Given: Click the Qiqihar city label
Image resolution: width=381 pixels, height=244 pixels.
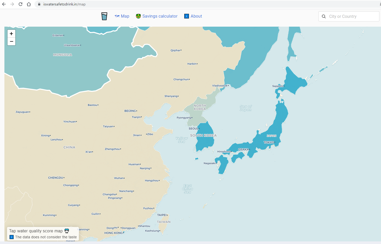Looking at the screenshot, I should pyautogui.click(x=175, y=50).
